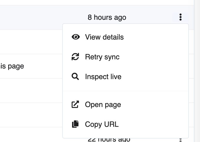Click the refresh arrows Retry sync icon
This screenshot has width=200, height=142.
point(75,57)
